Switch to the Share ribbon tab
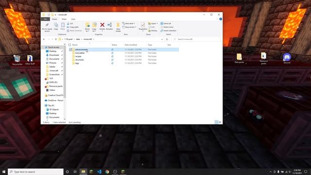Viewport: 311px width, 175px height. click(64, 19)
